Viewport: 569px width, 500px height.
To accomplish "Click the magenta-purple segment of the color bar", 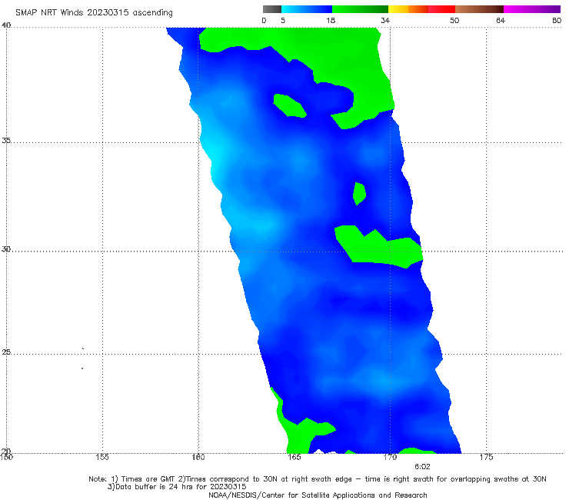I will click(532, 9).
